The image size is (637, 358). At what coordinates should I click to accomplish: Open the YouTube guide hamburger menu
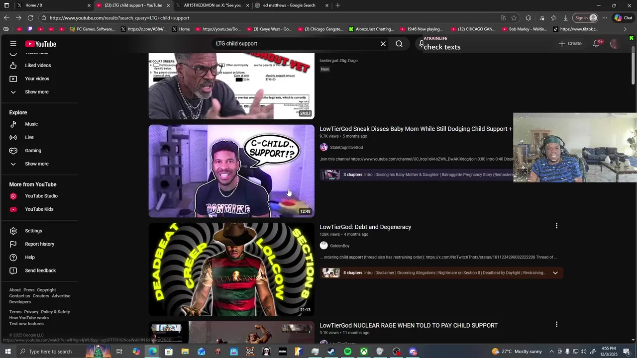[13, 44]
